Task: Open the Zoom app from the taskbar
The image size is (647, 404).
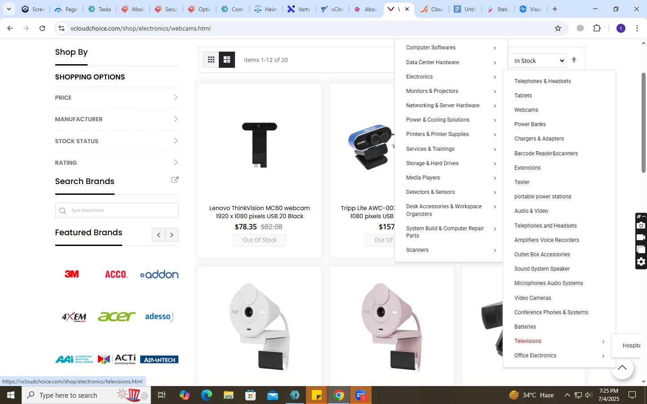Action: point(361,395)
